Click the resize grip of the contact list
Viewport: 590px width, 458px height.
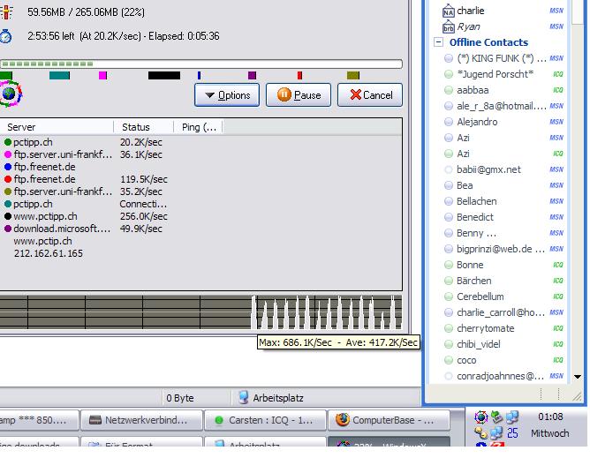[x=577, y=395]
